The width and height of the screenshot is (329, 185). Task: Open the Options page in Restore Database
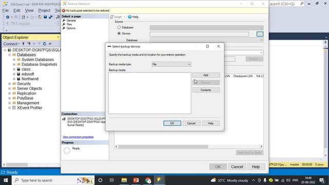[x=71, y=28]
